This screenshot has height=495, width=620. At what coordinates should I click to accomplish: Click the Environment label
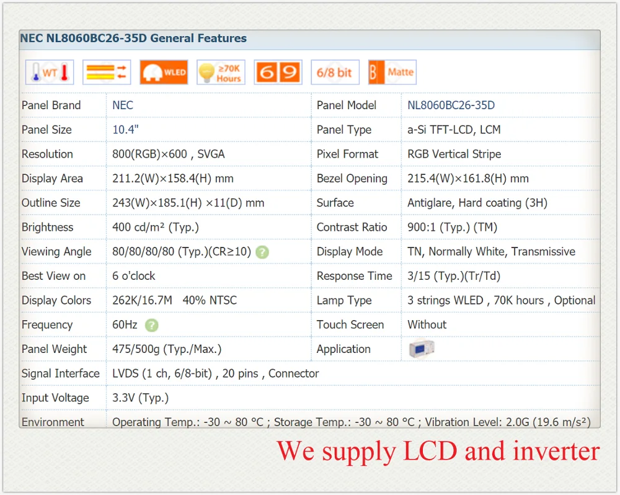[x=53, y=422]
